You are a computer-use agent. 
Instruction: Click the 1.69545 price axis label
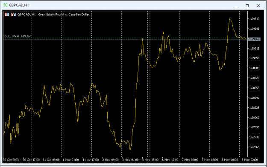pyautogui.click(x=255, y=29)
